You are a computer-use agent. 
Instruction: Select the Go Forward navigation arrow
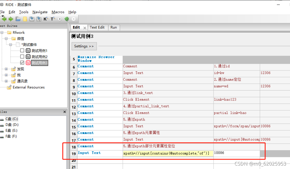pos(10,19)
